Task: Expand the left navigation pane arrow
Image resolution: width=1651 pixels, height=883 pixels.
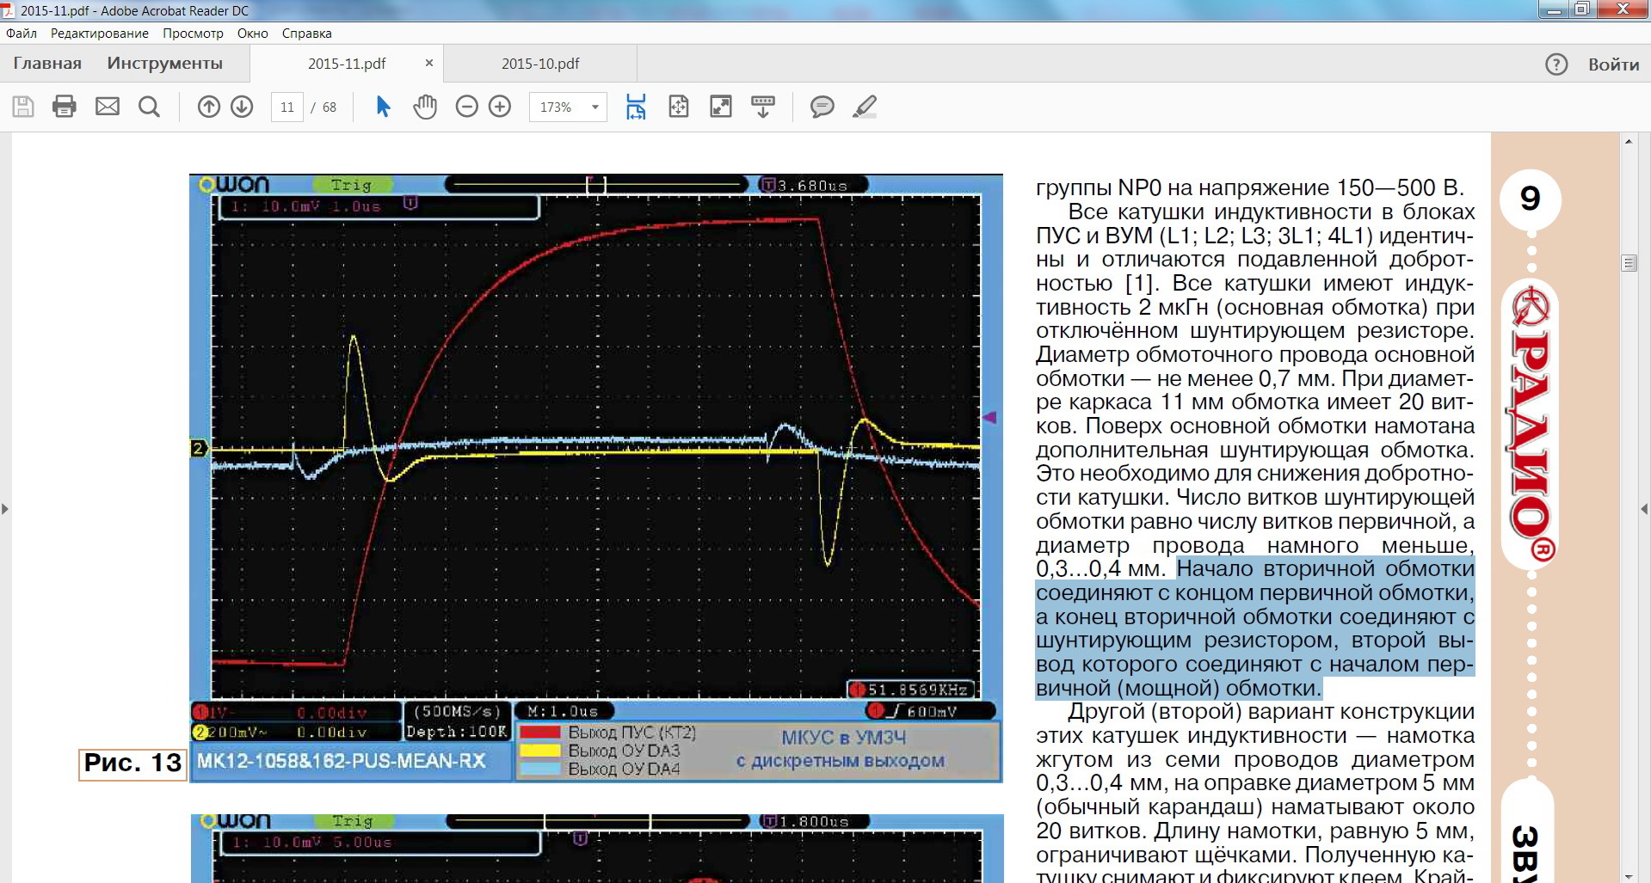Action: click(x=5, y=509)
